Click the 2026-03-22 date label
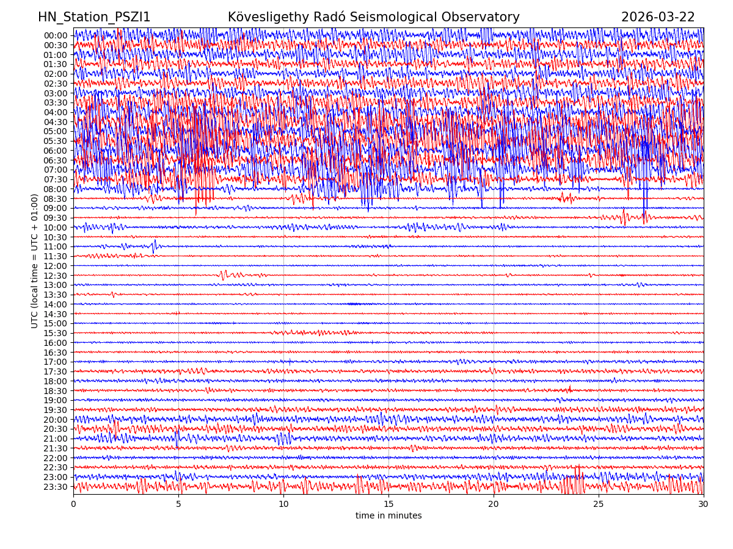The width and height of the screenshot is (733, 549). [x=658, y=17]
